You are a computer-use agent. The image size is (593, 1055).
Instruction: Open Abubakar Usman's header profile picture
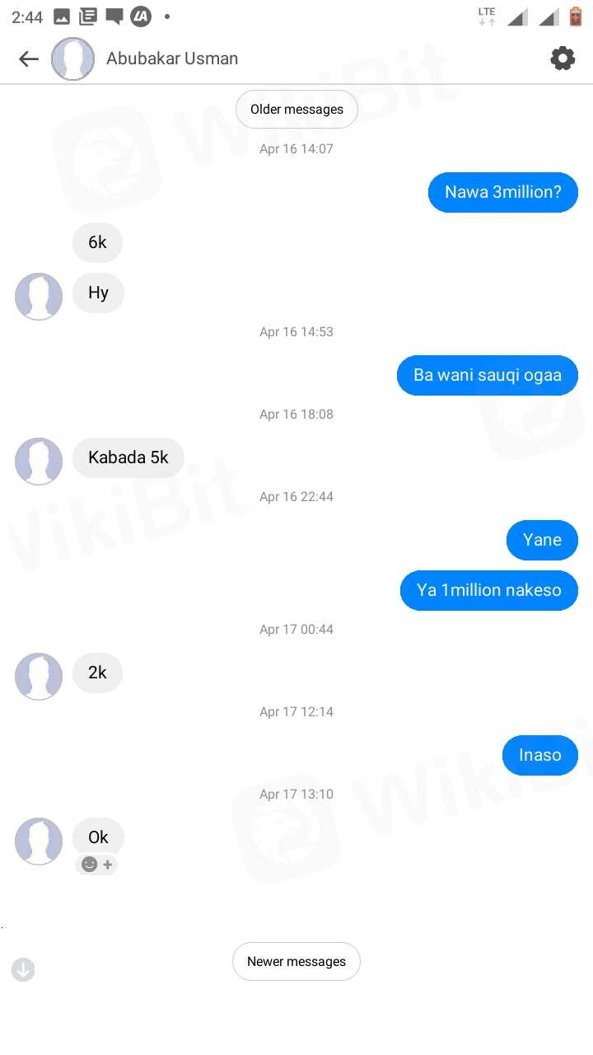73,59
